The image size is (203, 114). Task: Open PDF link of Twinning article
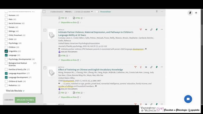[63, 93]
